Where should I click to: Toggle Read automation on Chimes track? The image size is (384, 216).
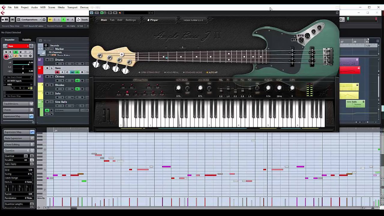[x=77, y=80]
